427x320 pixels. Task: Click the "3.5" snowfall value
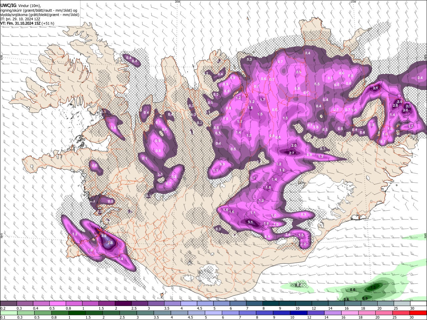(x=160, y=174)
